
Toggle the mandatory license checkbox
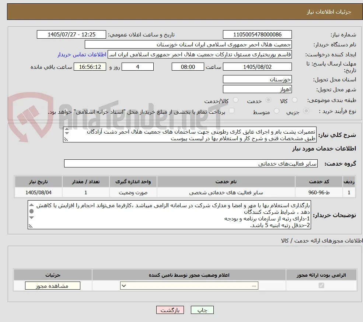(321, 286)
